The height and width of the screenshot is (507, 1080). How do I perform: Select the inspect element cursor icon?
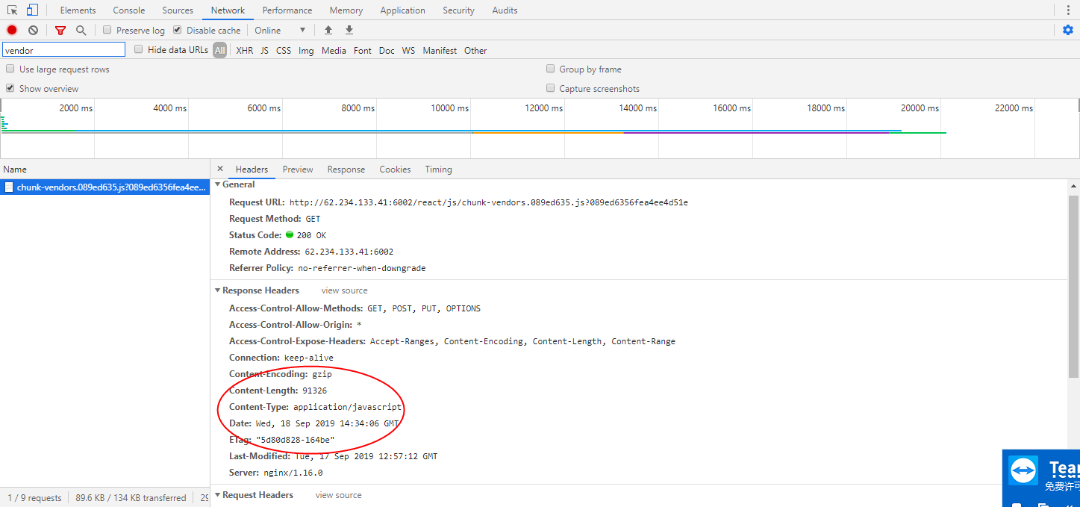pyautogui.click(x=10, y=10)
